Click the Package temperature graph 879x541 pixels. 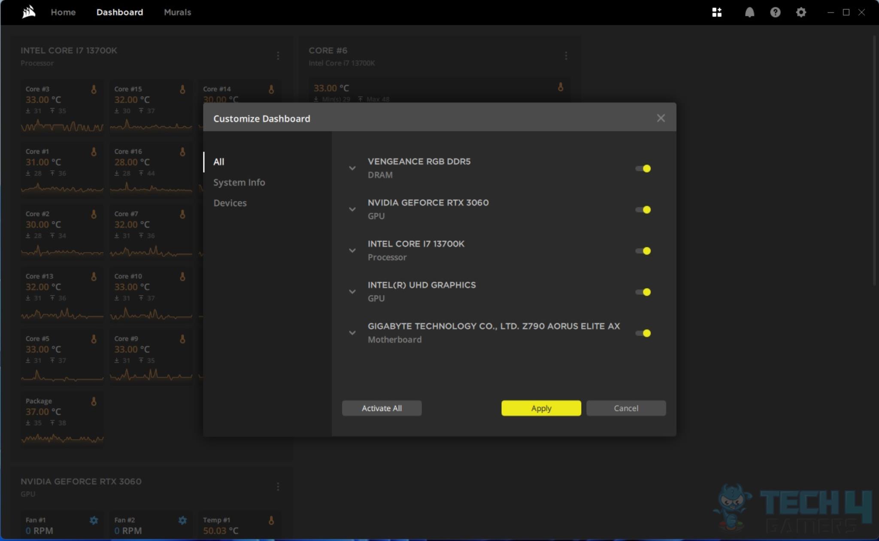click(x=62, y=438)
